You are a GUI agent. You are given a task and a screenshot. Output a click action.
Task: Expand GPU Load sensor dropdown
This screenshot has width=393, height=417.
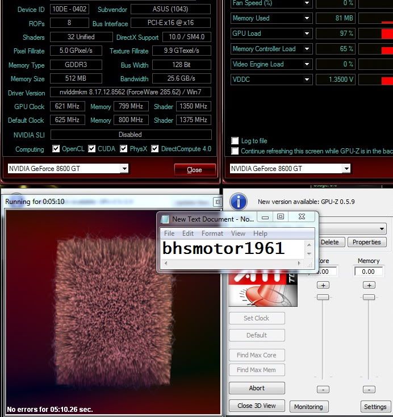click(x=307, y=34)
